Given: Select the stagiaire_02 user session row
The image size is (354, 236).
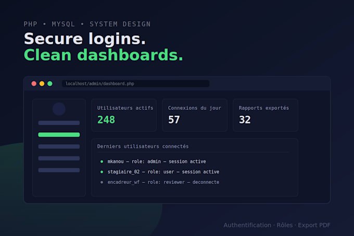Looking at the screenshot, I should pyautogui.click(x=160, y=172).
